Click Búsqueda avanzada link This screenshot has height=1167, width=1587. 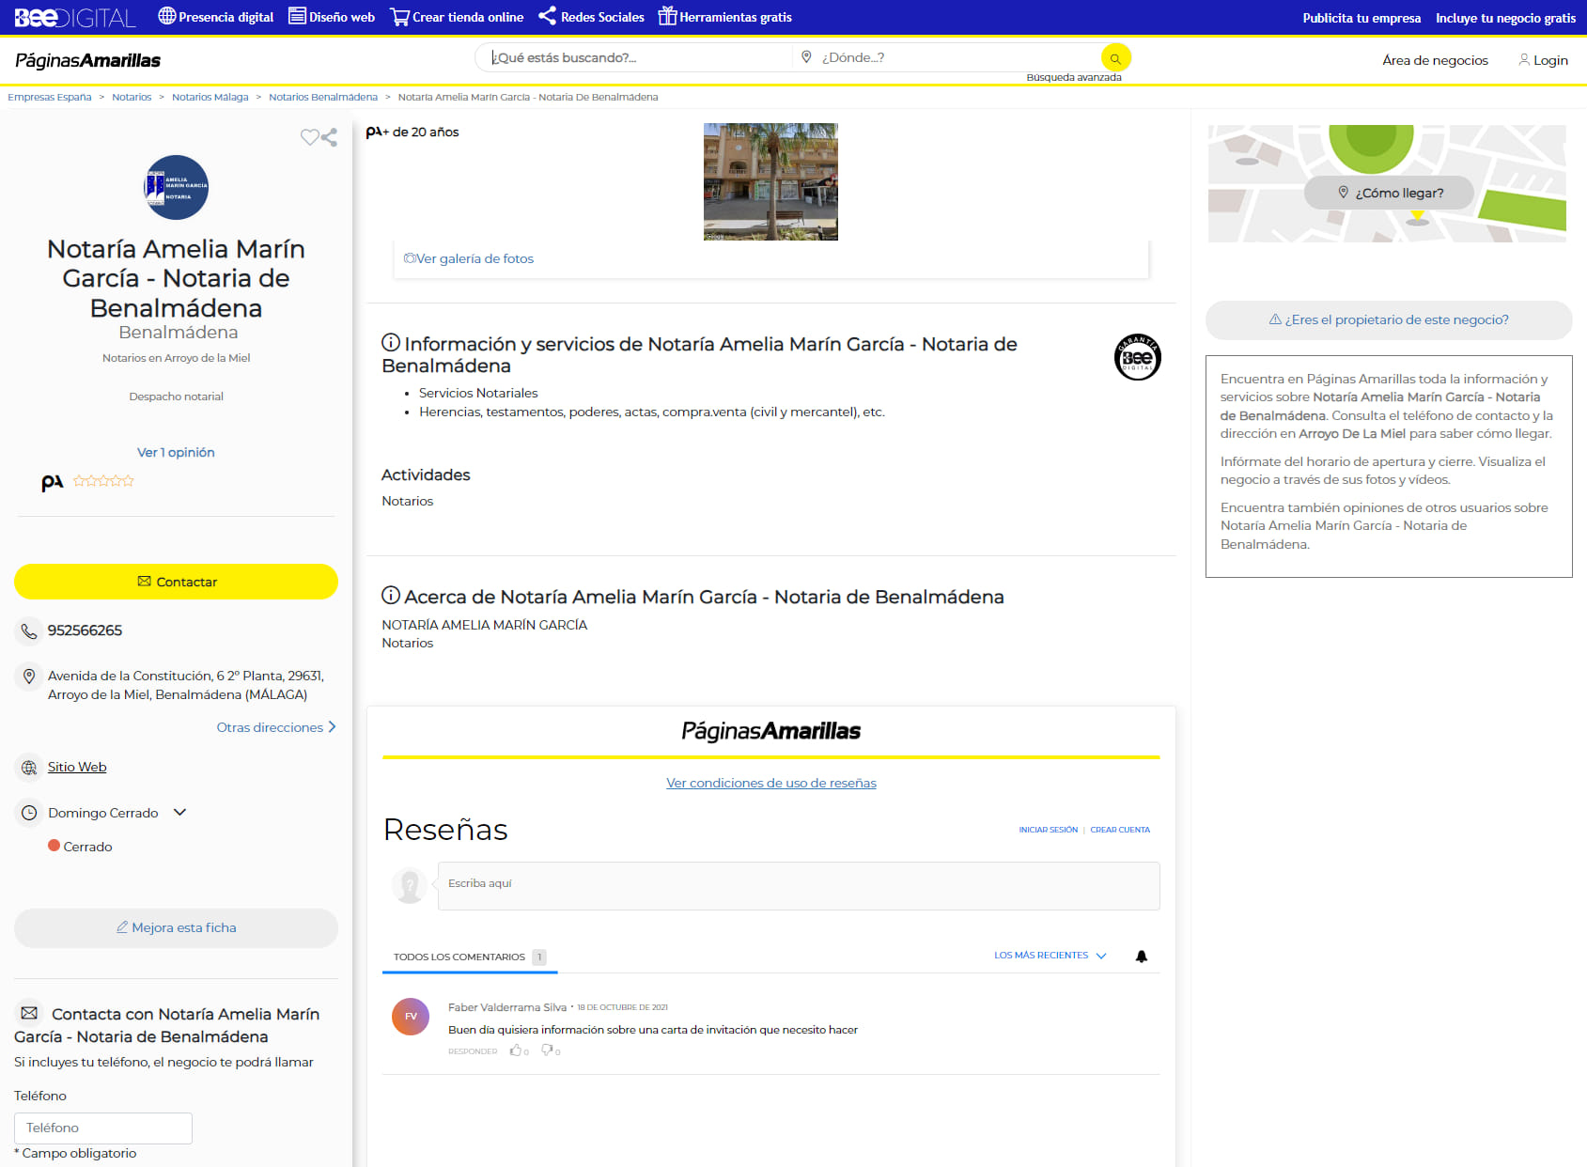(1074, 78)
